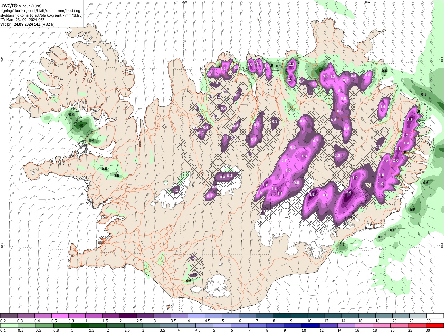Click the '0.7' value on the southeast green patch
444x333 pixels.
342,245
